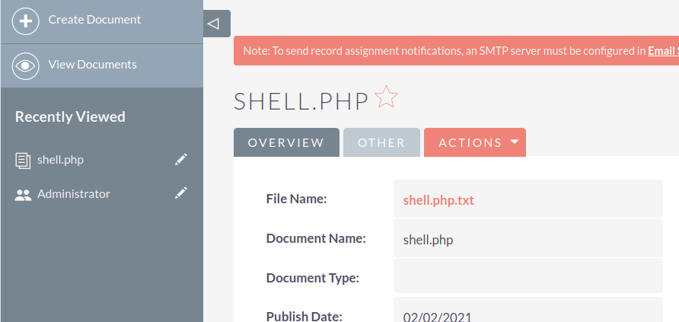Click the shell.php document icon in Recently Viewed
The width and height of the screenshot is (679, 322).
pos(23,160)
